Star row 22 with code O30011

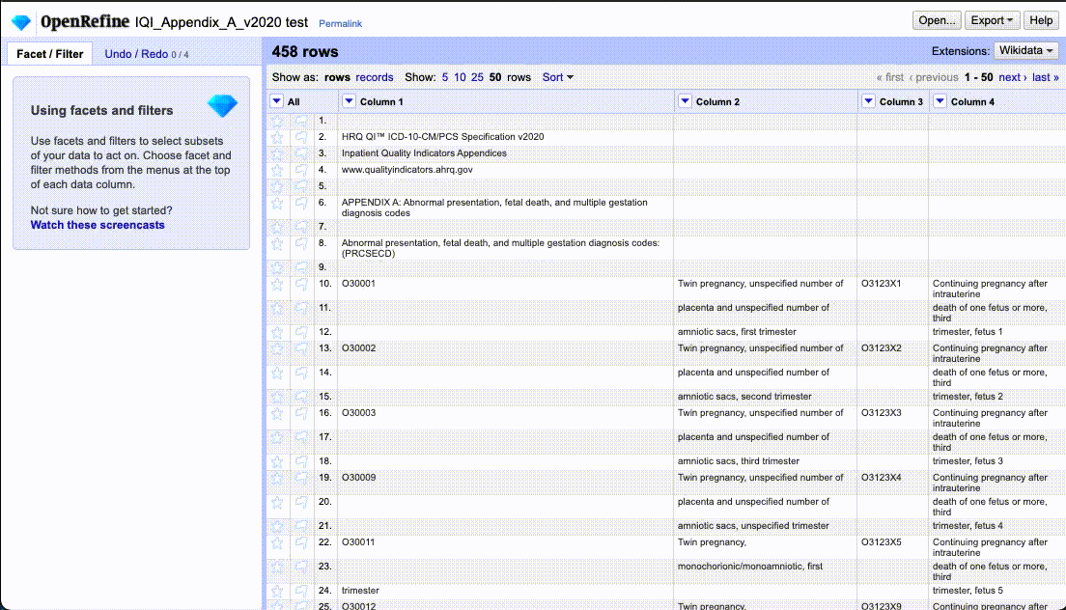[277, 542]
